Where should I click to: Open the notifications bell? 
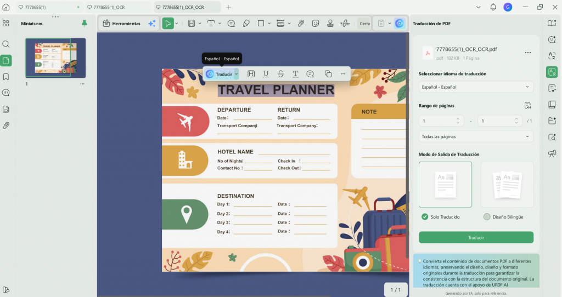point(493,7)
